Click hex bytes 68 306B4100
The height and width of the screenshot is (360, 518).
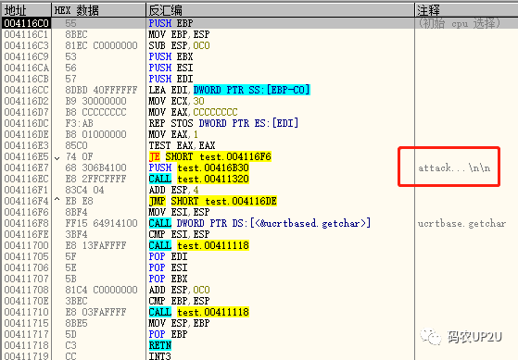point(95,168)
